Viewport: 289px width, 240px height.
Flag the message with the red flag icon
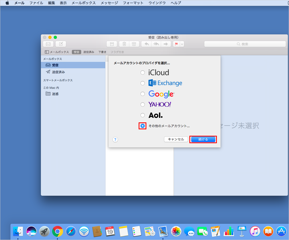tap(176, 44)
